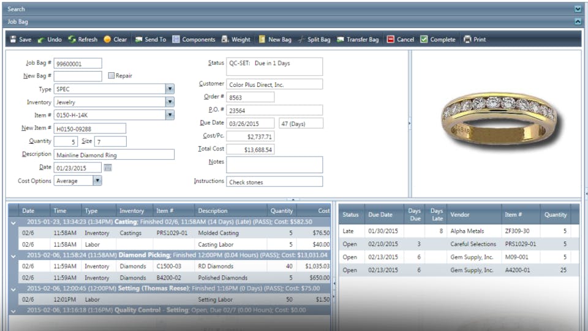This screenshot has height=331, width=588.
Task: Sort by the Date column header
Action: 34,210
